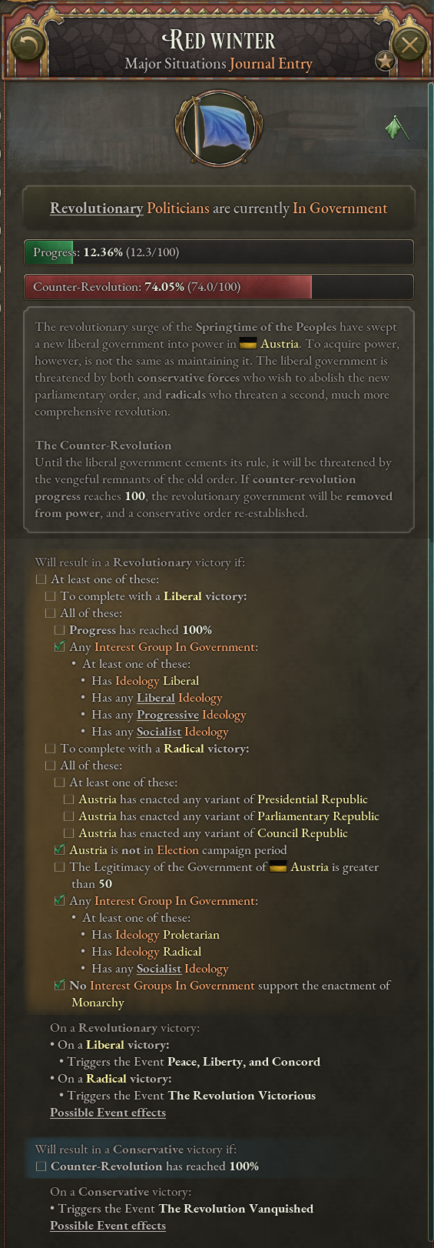Open Possible Event effects under Conservative victory
434x1248 pixels.
tap(108, 1226)
